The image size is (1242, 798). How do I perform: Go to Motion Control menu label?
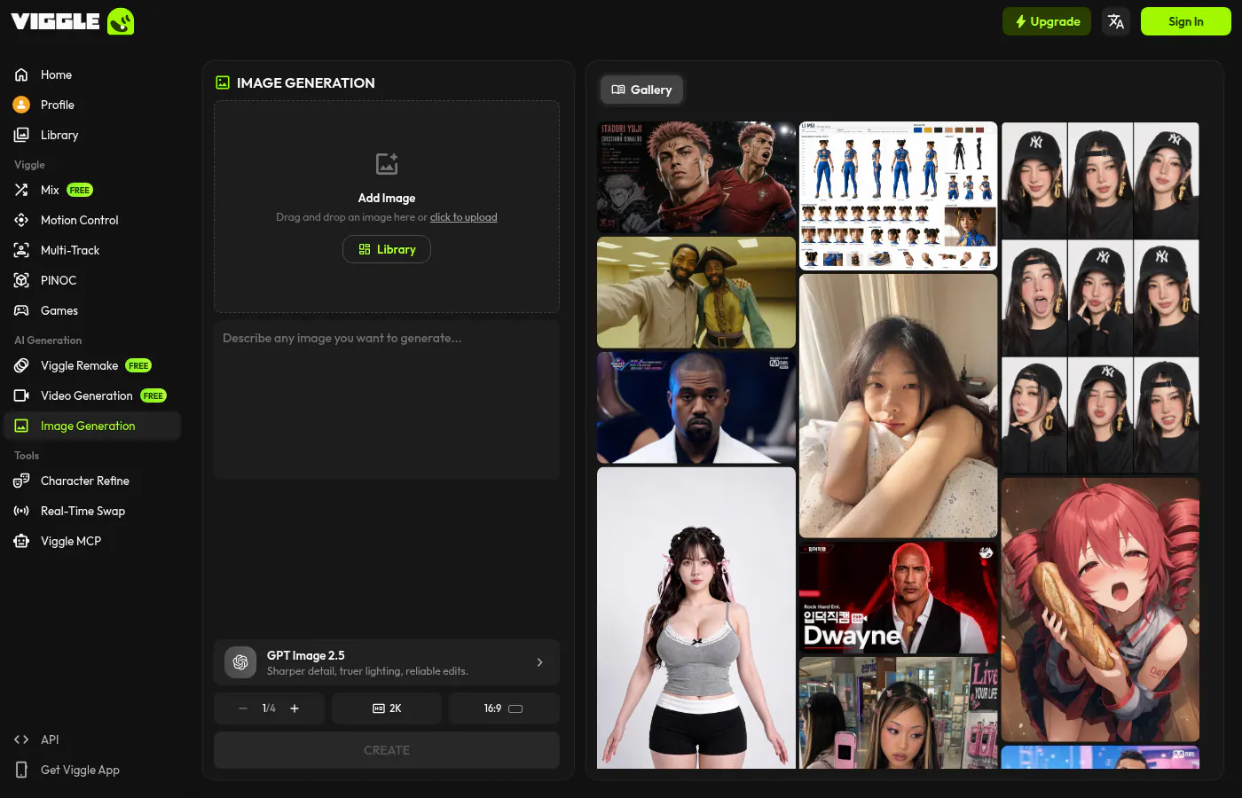pyautogui.click(x=79, y=220)
